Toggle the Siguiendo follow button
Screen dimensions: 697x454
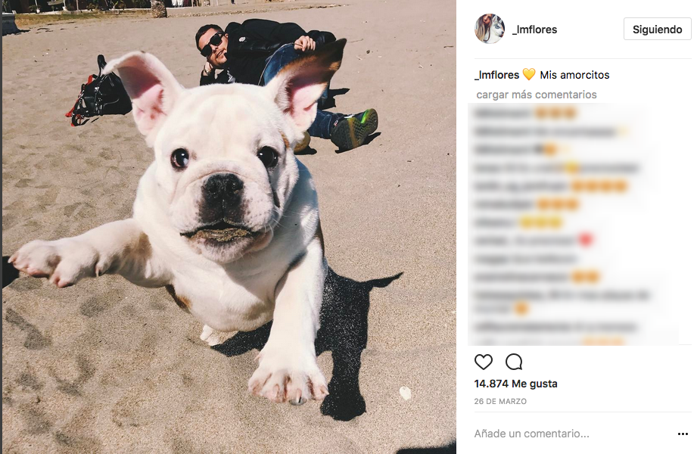[657, 30]
